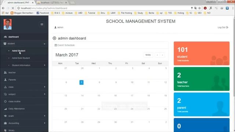Click the SCHOOL MANAGEMENT SYSTEM title
Image resolution: width=235 pixels, height=132 pixels.
pyautogui.click(x=141, y=21)
